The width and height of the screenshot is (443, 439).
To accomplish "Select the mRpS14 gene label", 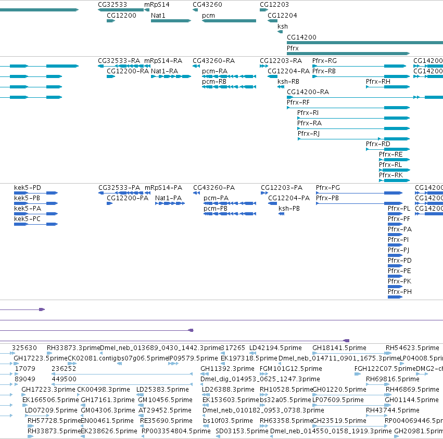I will pos(157,5).
